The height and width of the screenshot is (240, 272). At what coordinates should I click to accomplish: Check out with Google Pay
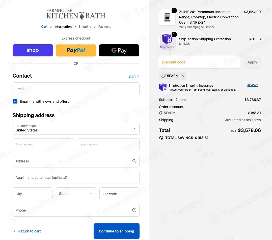(x=119, y=50)
